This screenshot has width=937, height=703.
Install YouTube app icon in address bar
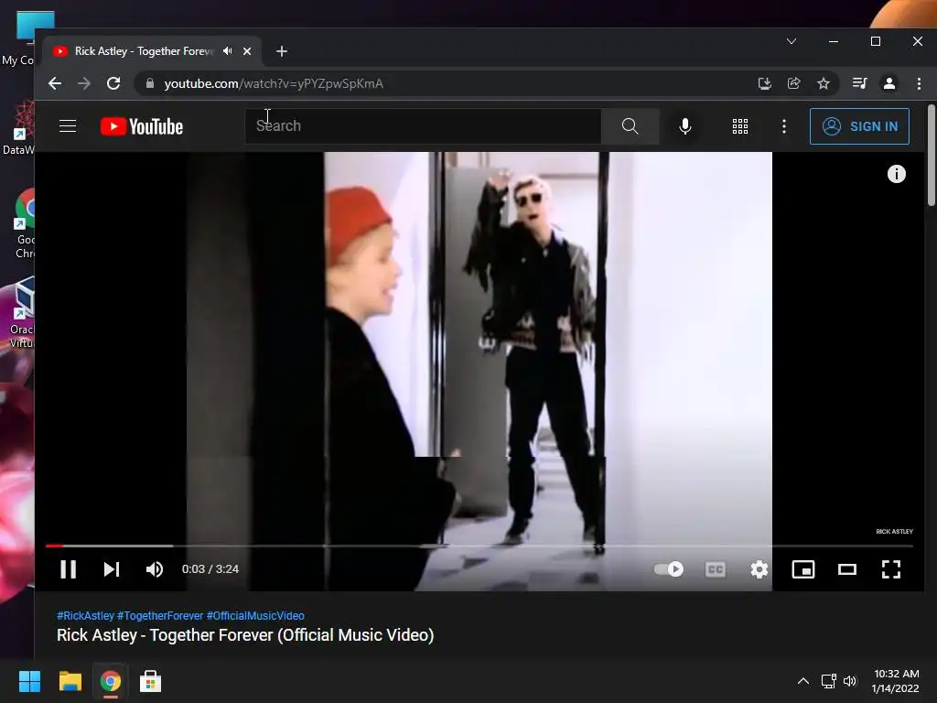[764, 83]
